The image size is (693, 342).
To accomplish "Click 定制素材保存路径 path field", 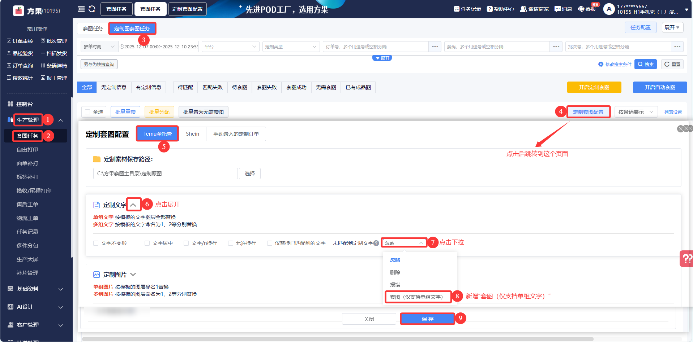I will click(166, 174).
